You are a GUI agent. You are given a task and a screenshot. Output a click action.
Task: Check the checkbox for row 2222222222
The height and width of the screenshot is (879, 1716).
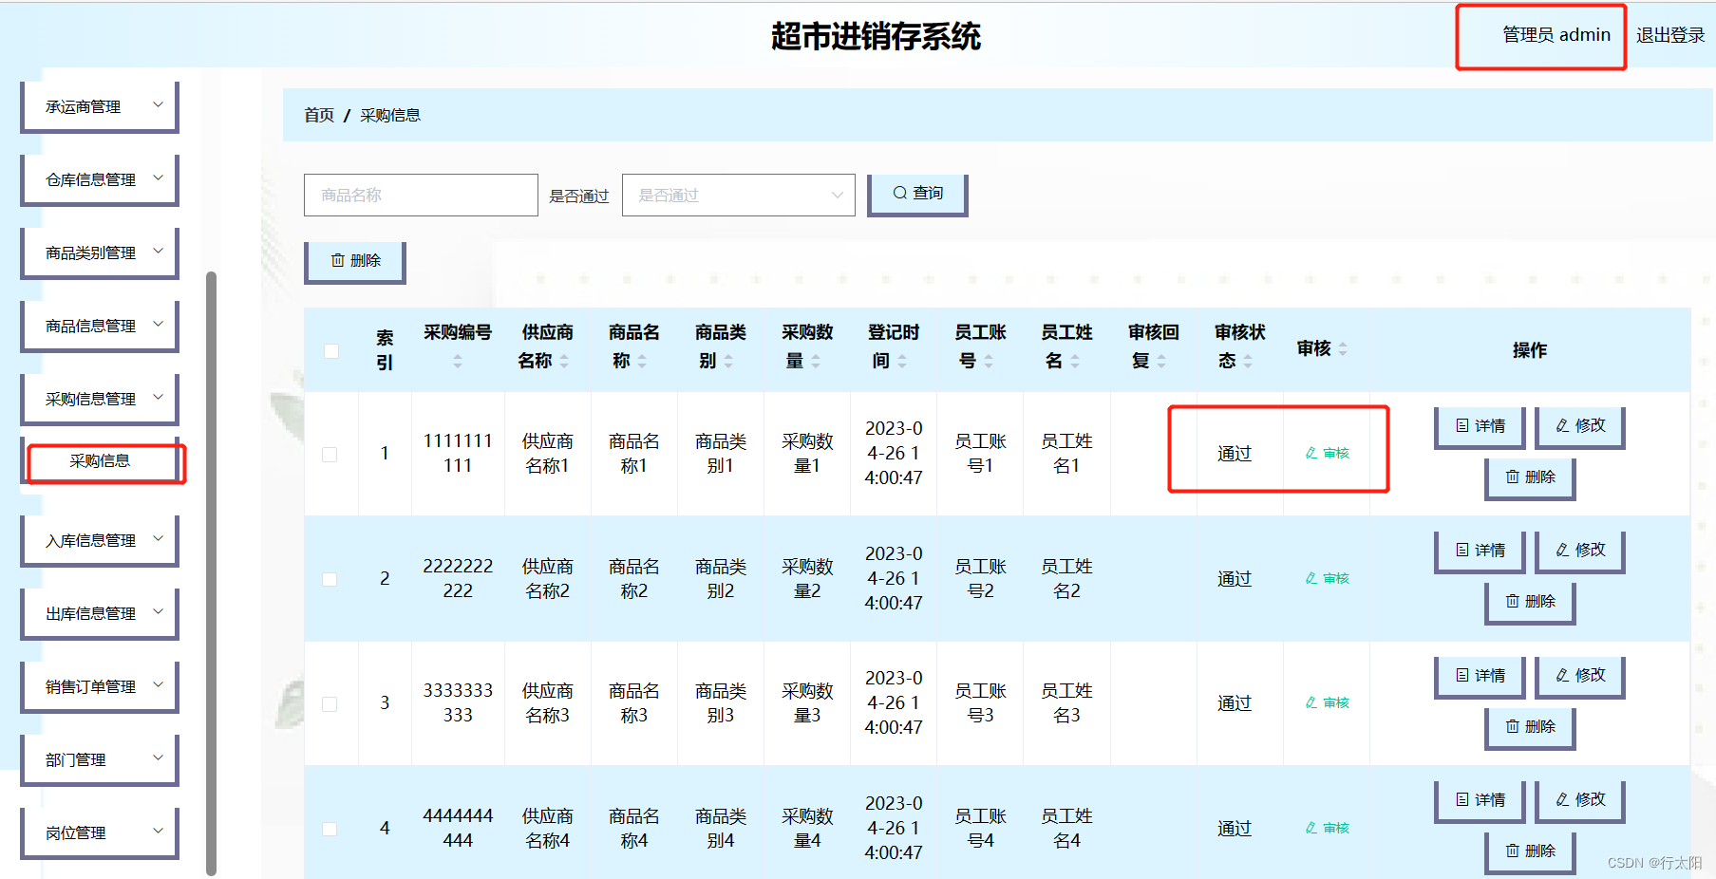click(x=330, y=579)
